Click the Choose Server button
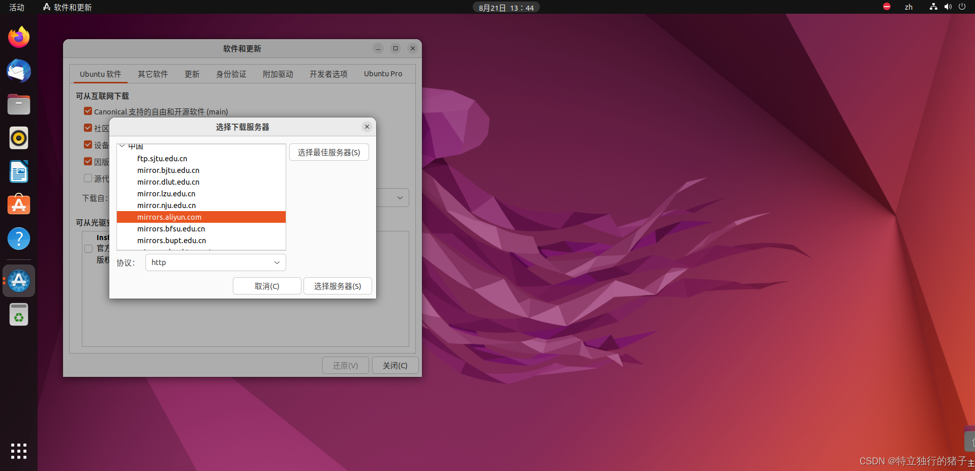This screenshot has height=471, width=975. (x=338, y=286)
